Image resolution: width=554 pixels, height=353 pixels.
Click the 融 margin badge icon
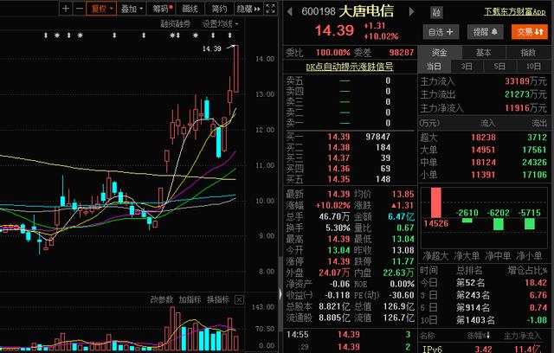coord(436,13)
